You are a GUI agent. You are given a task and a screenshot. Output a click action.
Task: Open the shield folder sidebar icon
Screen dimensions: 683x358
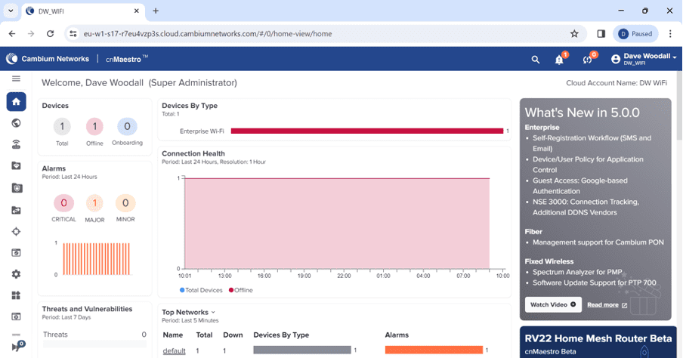pos(16,188)
